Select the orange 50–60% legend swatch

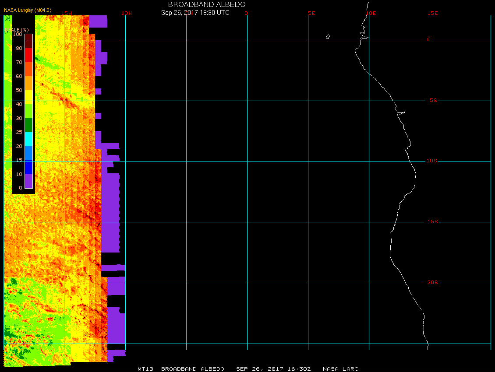[28, 83]
